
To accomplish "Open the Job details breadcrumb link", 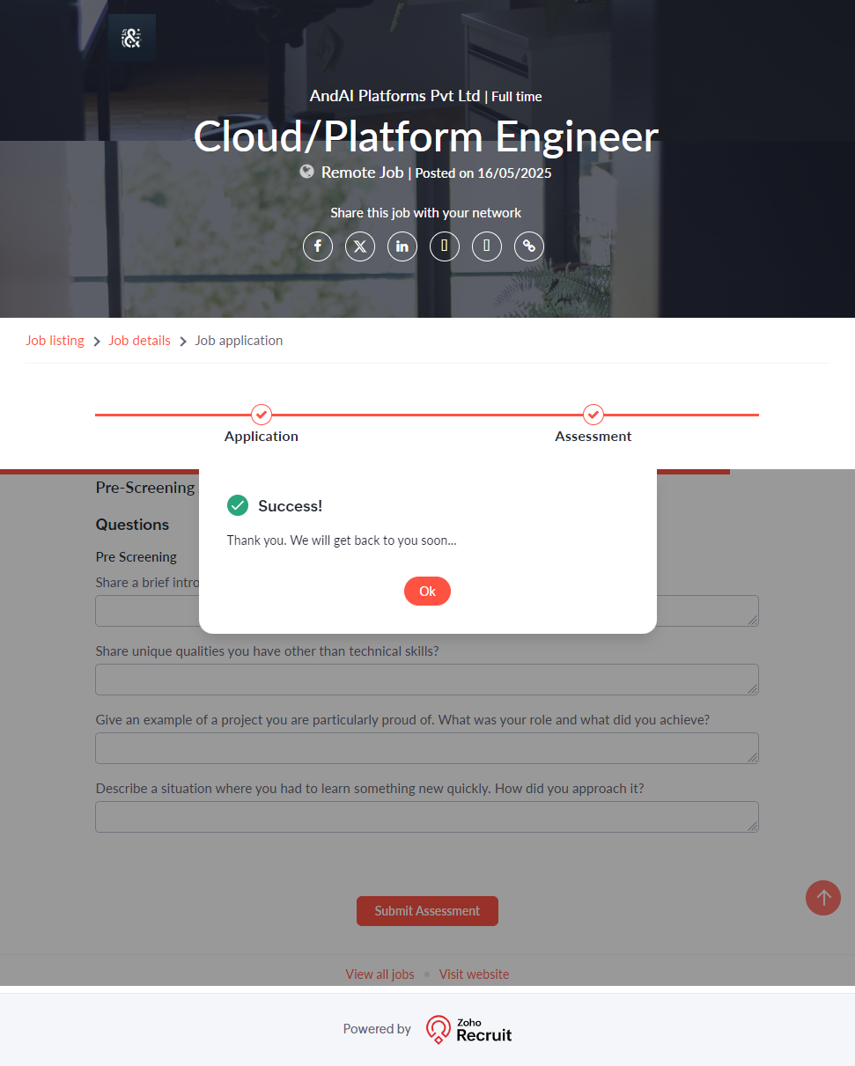I will (139, 341).
